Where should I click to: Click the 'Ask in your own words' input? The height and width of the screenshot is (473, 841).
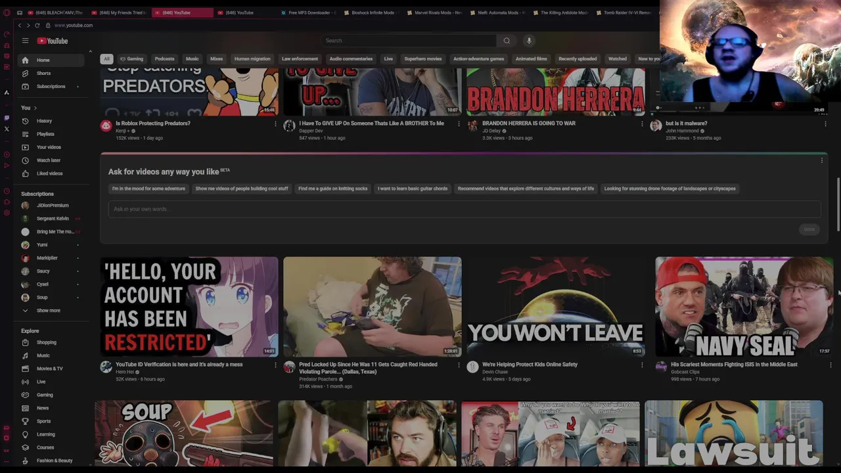pyautogui.click(x=464, y=209)
